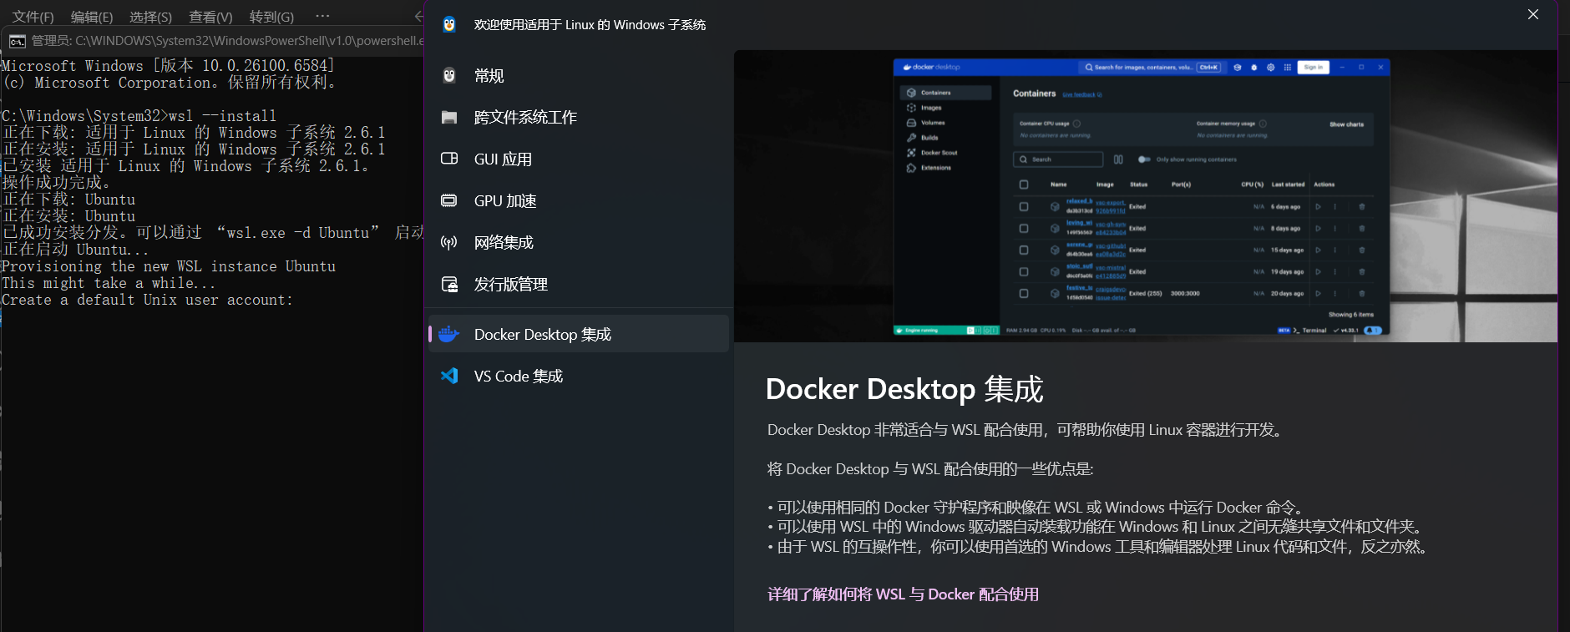Open the 选择(S) menu
The height and width of the screenshot is (632, 1570).
[150, 17]
